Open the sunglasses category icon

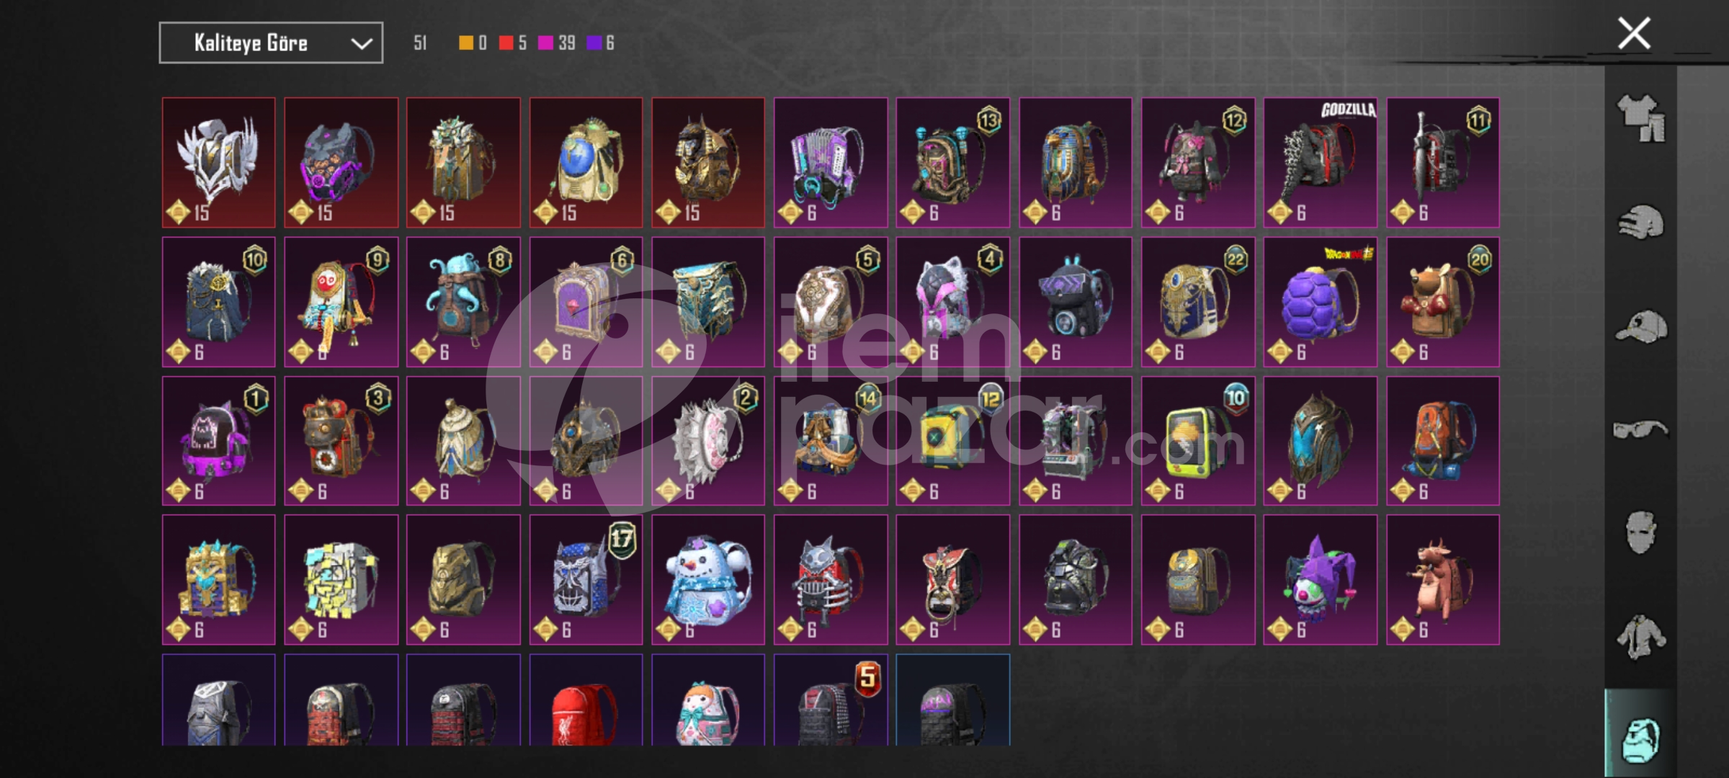(1641, 429)
